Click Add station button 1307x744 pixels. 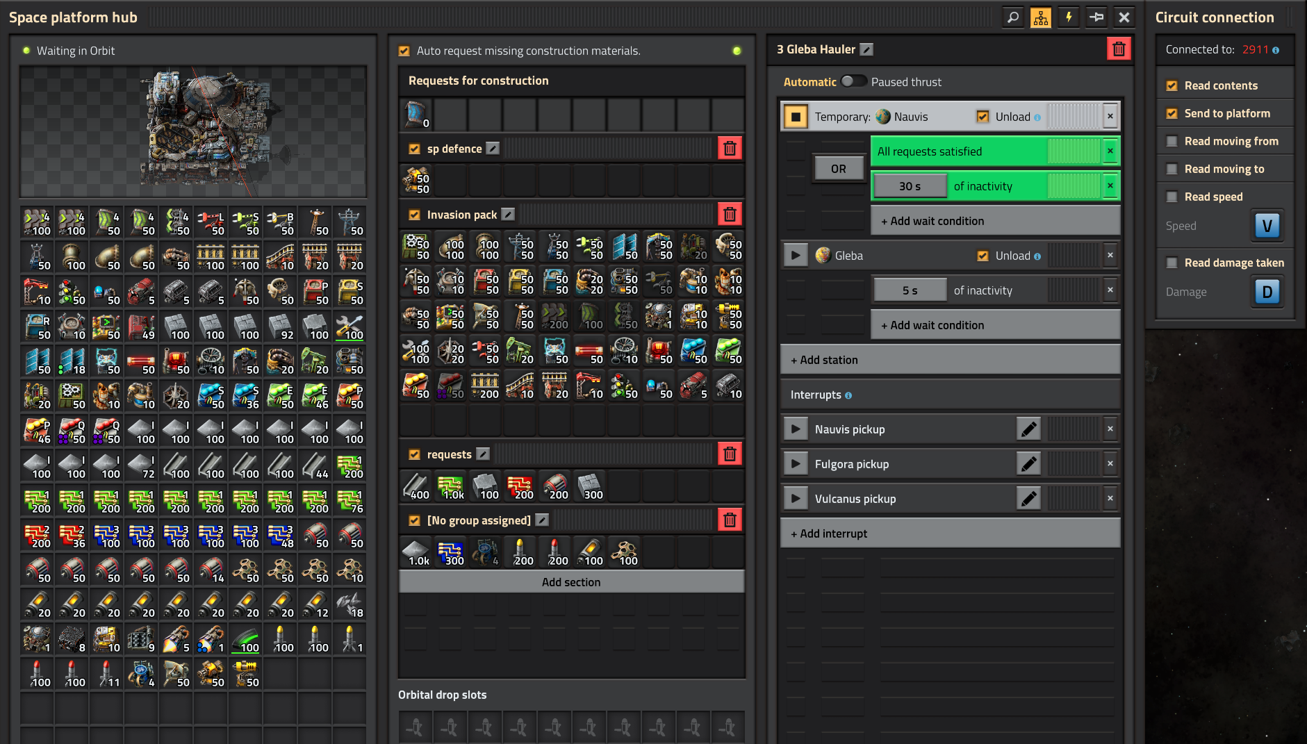950,360
